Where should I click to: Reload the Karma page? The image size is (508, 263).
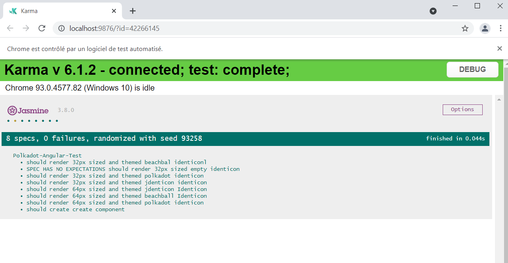(x=42, y=28)
